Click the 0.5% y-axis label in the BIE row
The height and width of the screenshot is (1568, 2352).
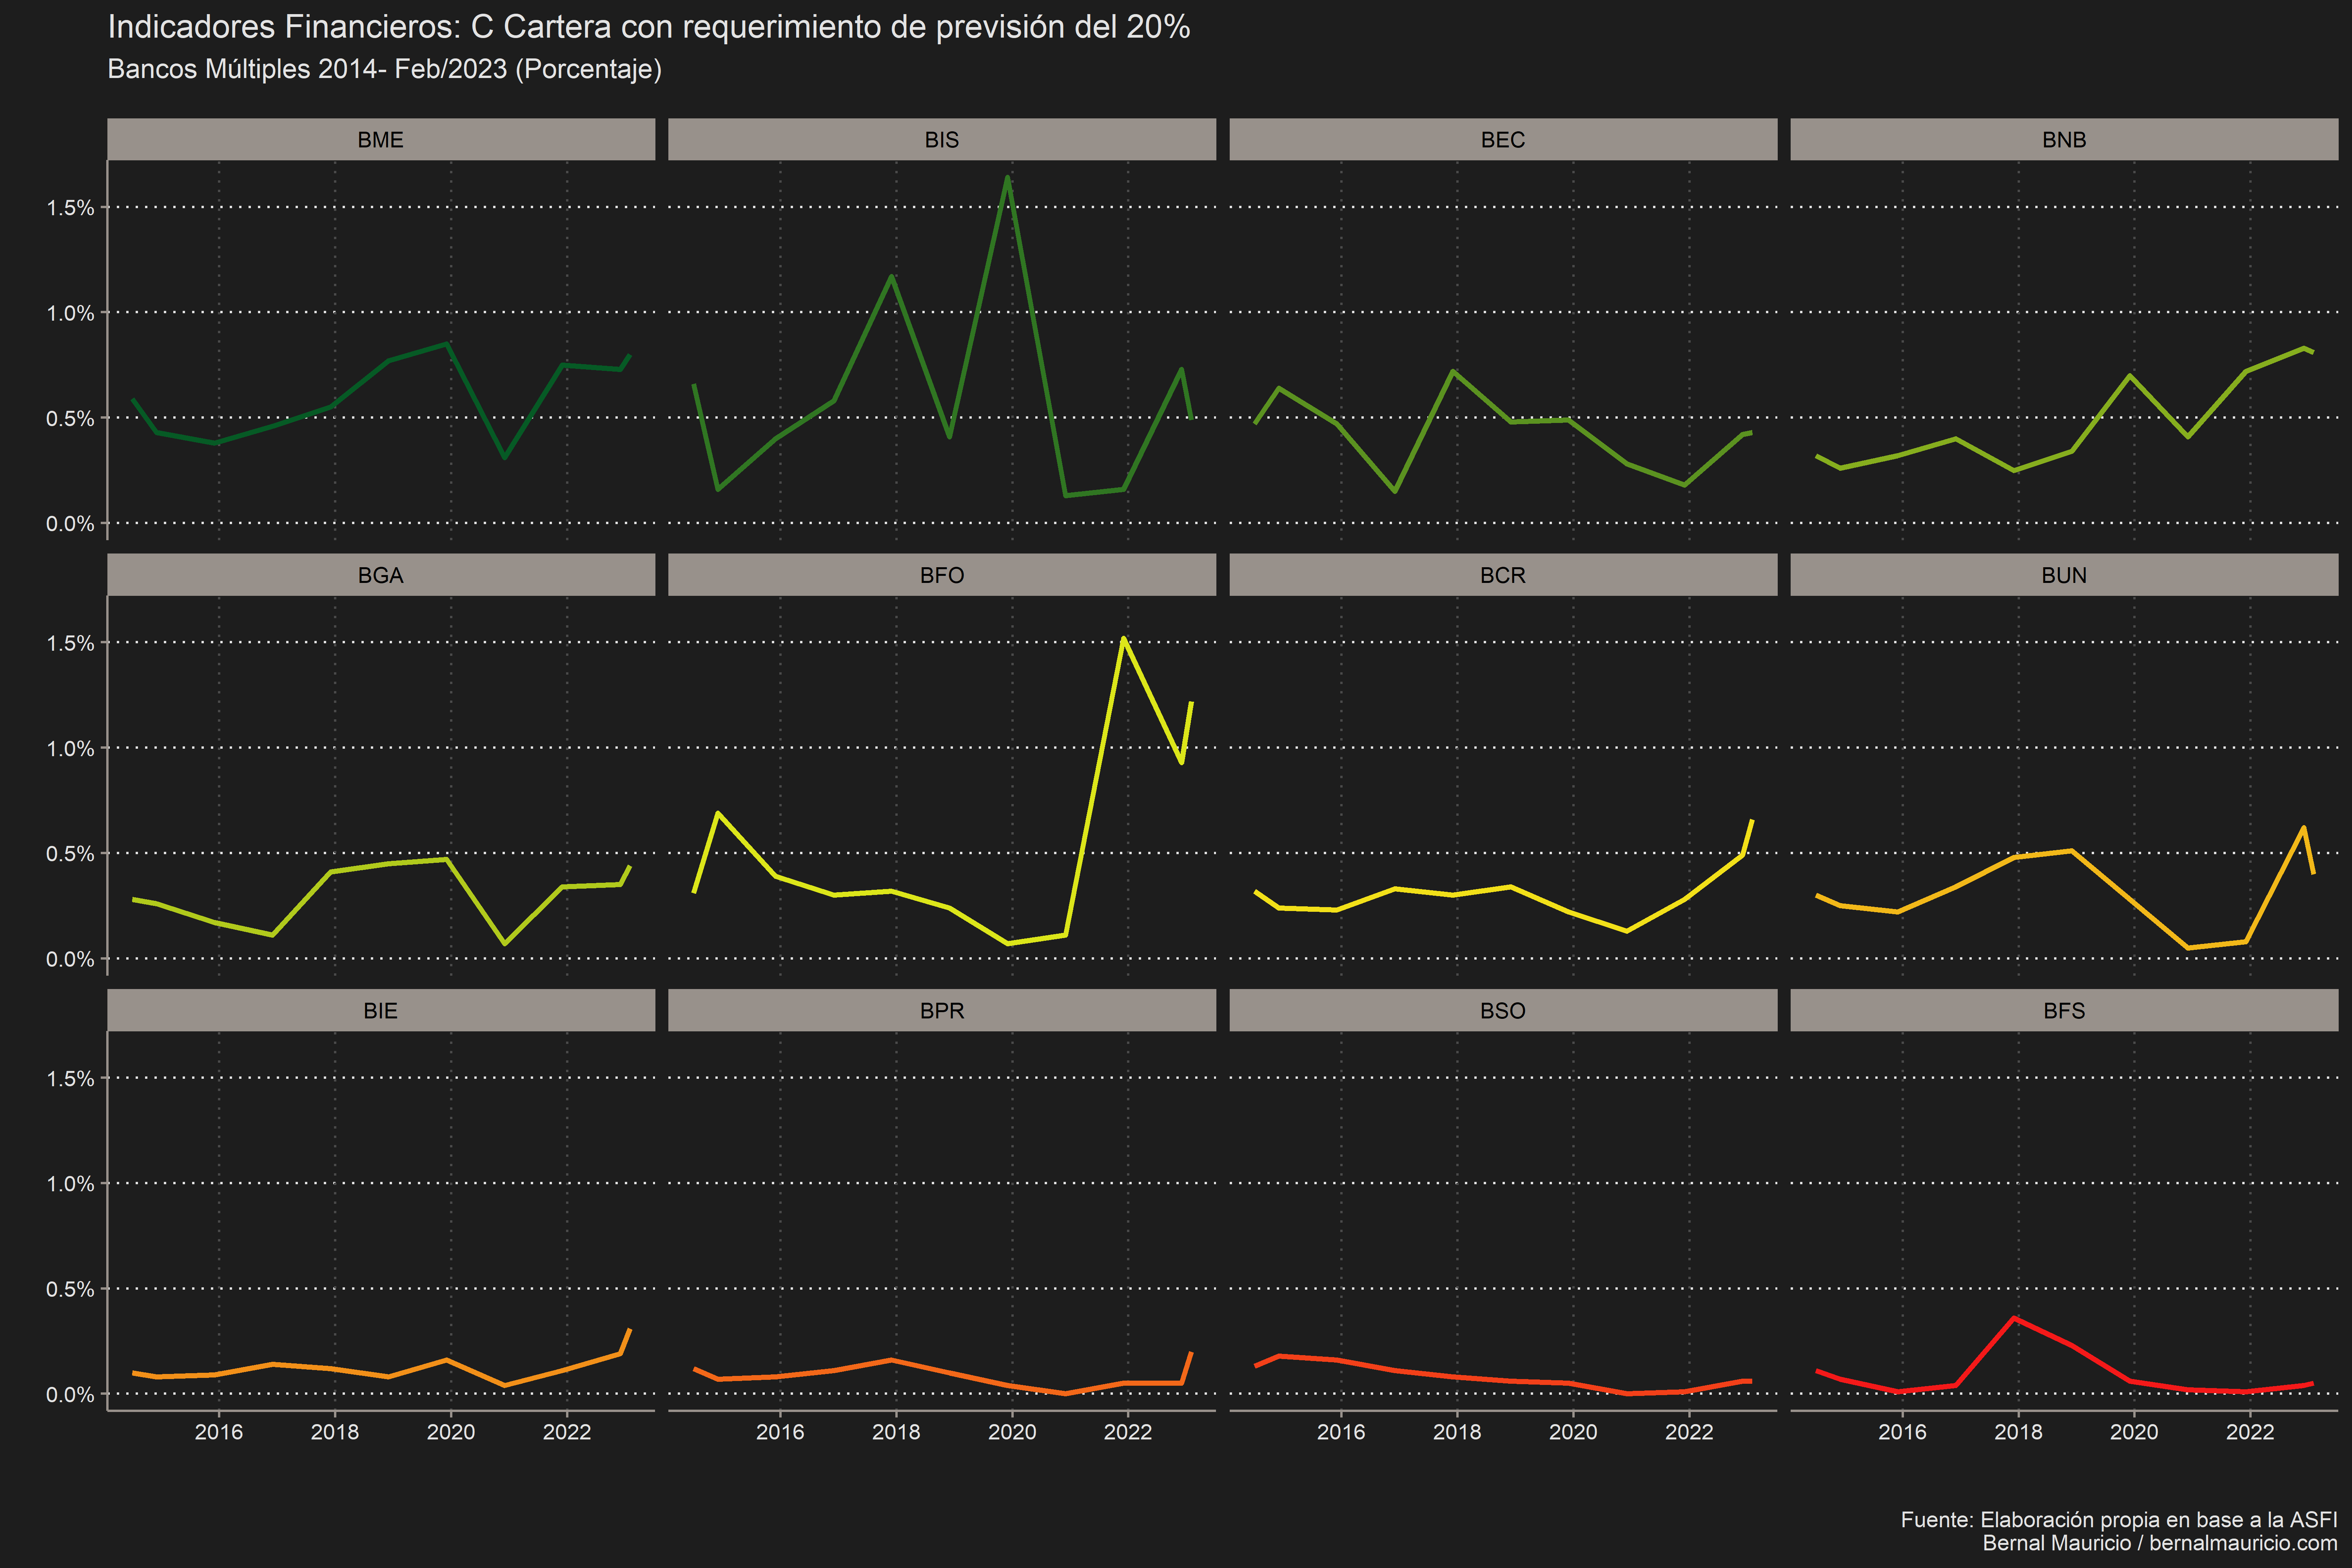click(x=70, y=1289)
